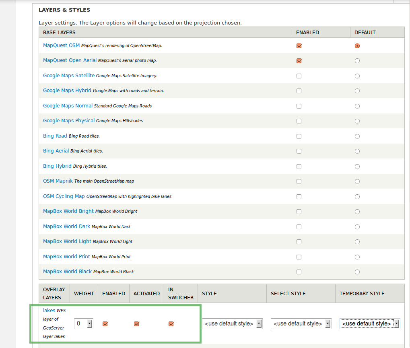Make MapBox World Black the default
The image size is (410, 348).
pos(357,272)
